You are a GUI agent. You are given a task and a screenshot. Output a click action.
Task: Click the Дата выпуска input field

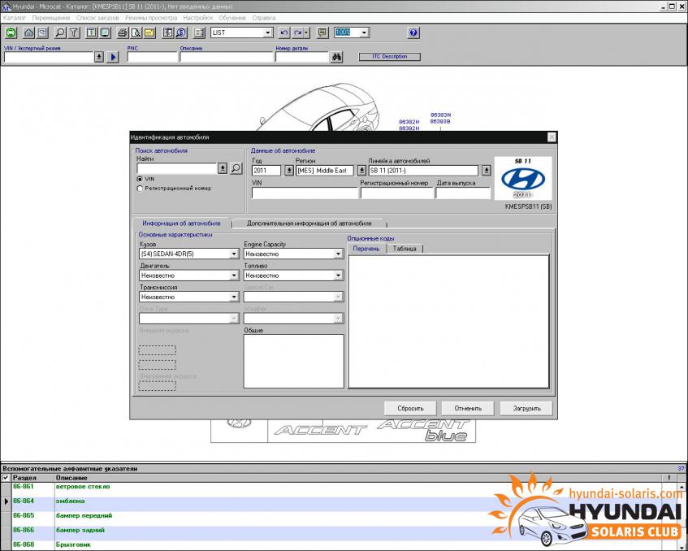pos(463,193)
